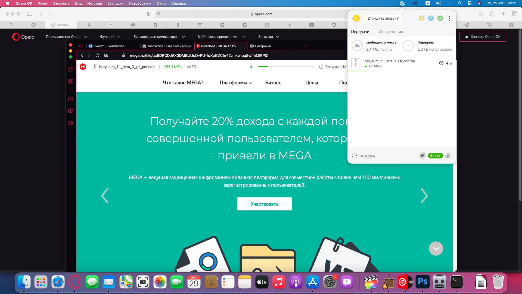Image resolution: width=522 pixels, height=294 pixels.
Task: Click the Бизнес link
Action: point(273,83)
